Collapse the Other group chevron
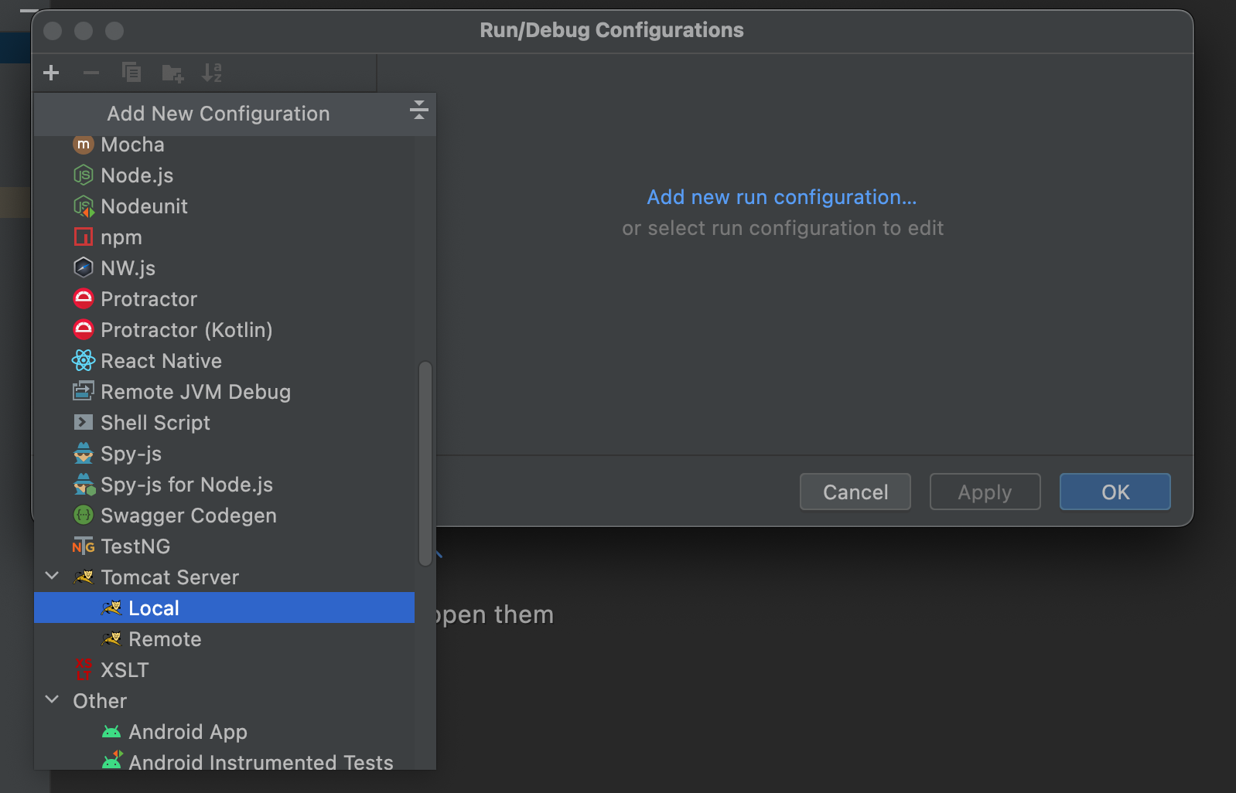 tap(52, 699)
